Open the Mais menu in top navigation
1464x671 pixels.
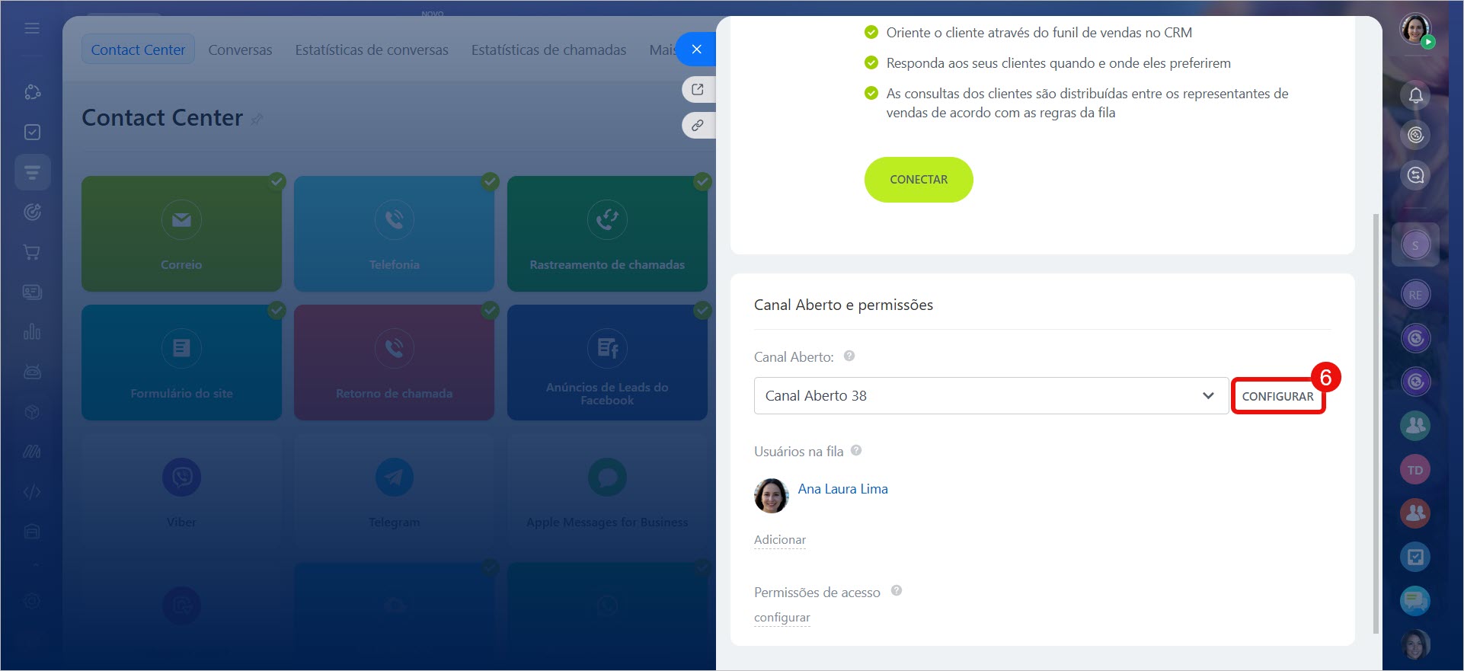(x=661, y=50)
